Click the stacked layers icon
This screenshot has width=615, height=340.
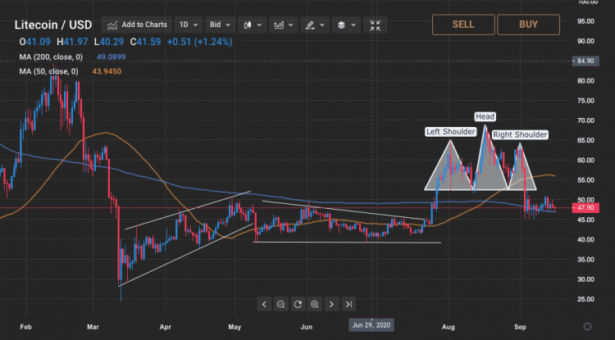coord(341,25)
